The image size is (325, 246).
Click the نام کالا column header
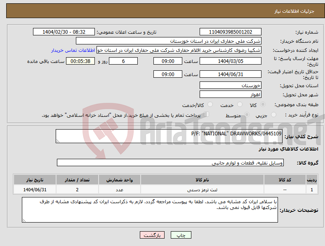[x=202, y=180]
